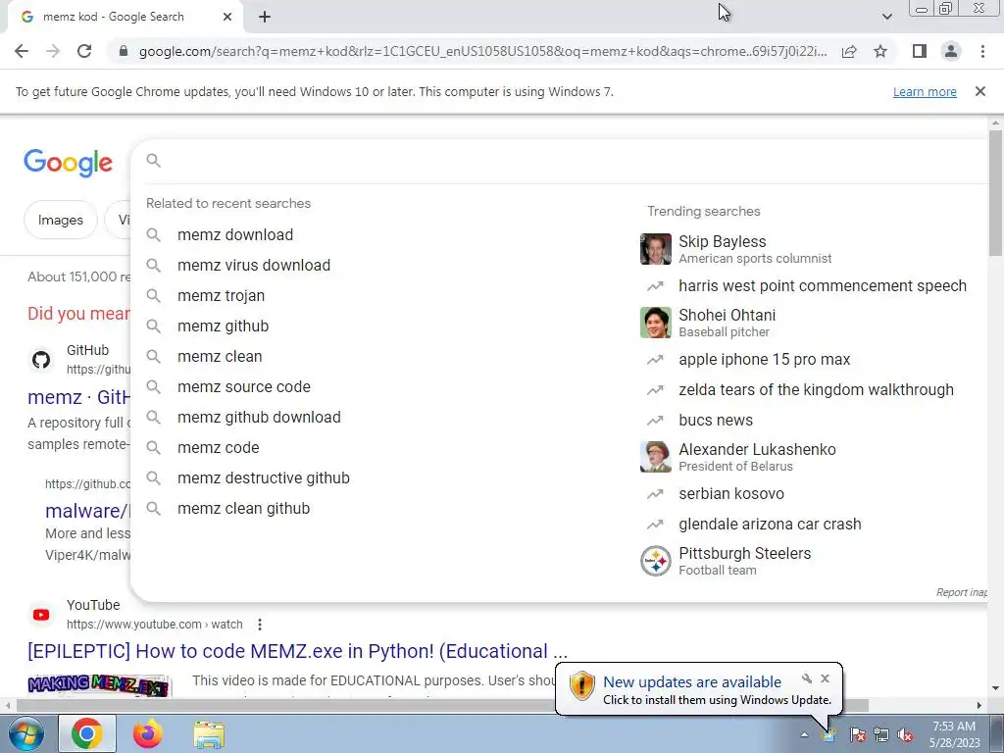Viewport: 1004px width, 753px height.
Task: Click Alexander Lukashenko thumbnail photo
Action: click(656, 457)
